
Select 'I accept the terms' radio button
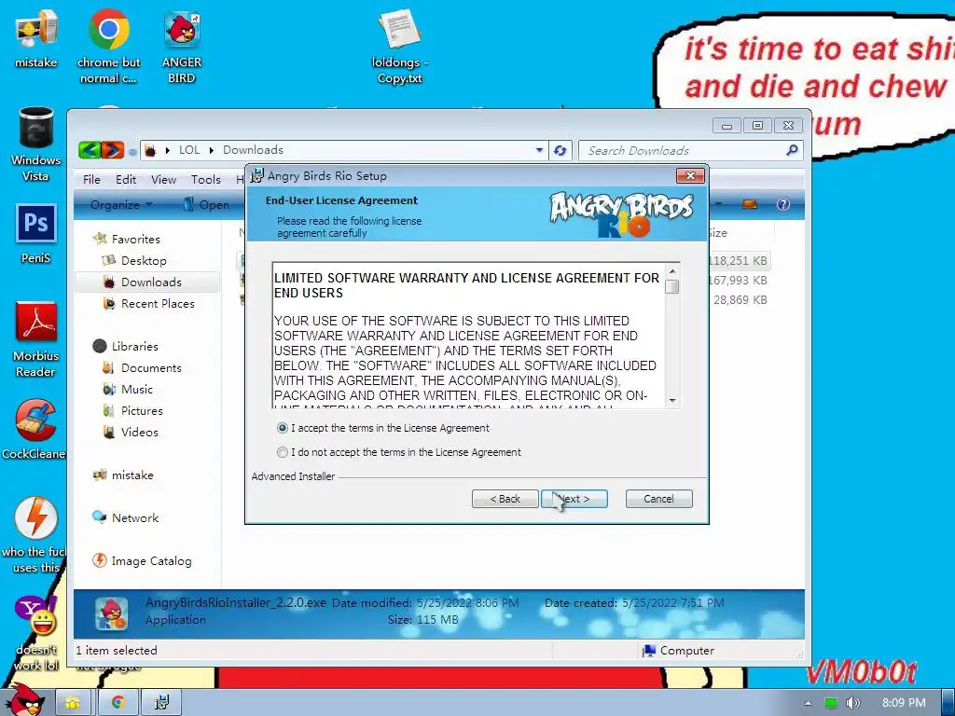(282, 428)
